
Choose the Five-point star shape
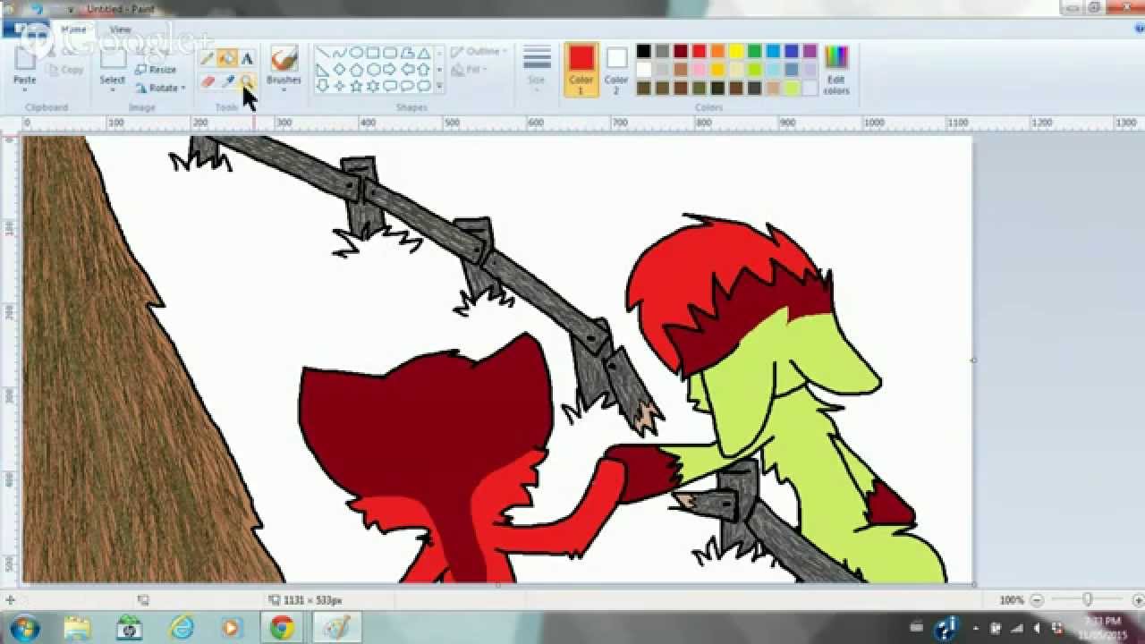356,86
